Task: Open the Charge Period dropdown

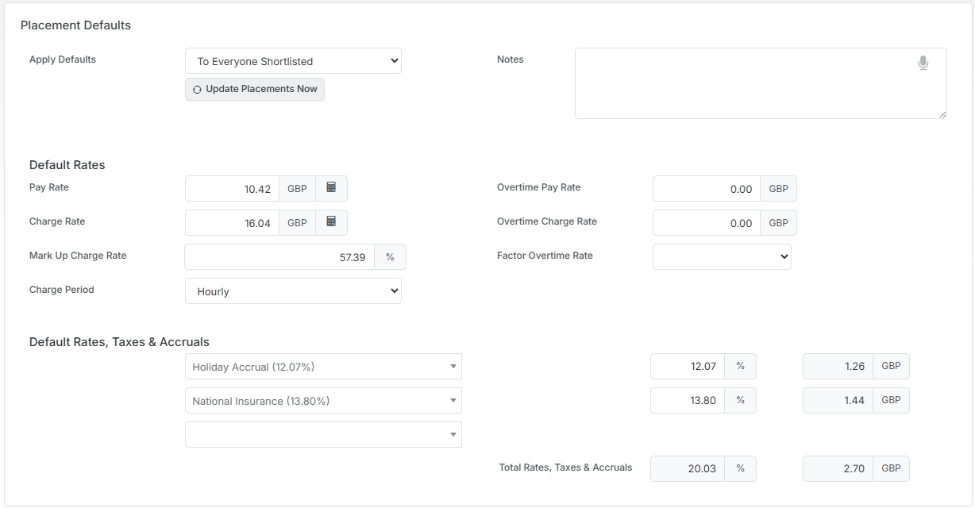Action: 293,291
